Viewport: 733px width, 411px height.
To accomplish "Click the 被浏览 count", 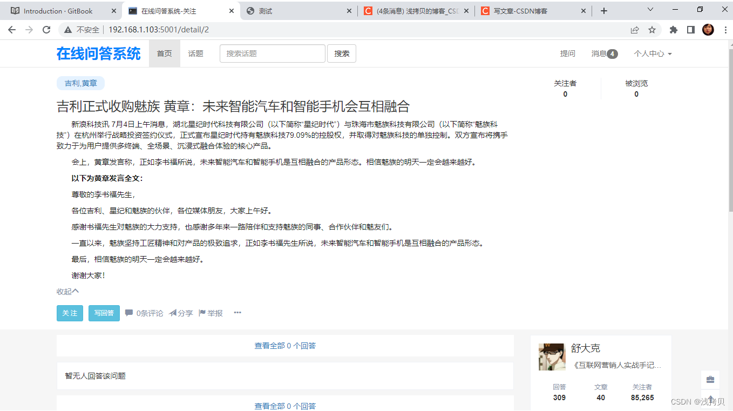I will [636, 94].
